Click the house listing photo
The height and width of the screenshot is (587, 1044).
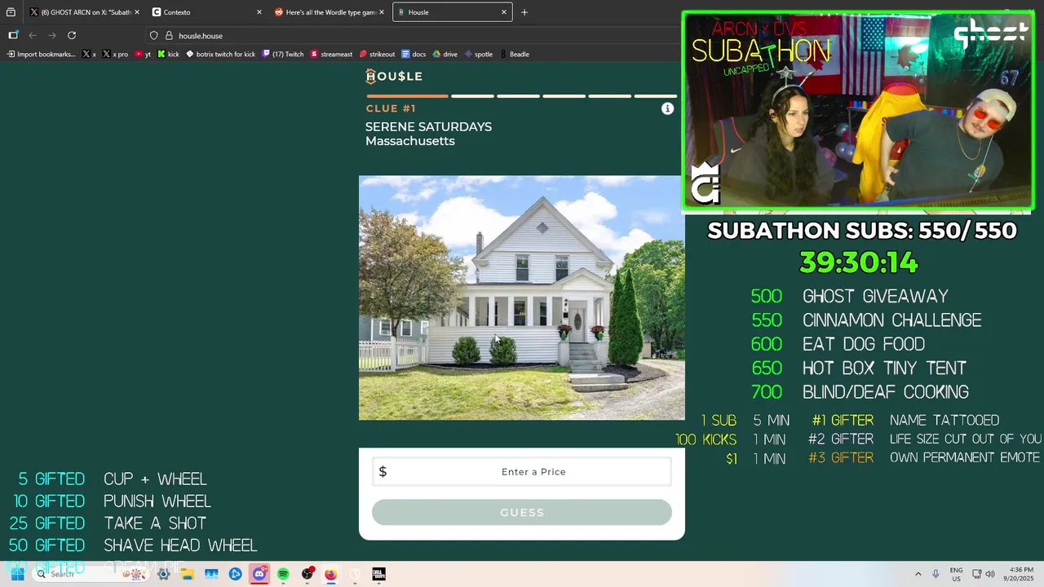pyautogui.click(x=522, y=298)
